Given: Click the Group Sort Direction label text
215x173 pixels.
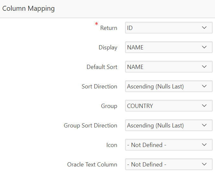Looking at the screenshot, I should click(x=90, y=126).
